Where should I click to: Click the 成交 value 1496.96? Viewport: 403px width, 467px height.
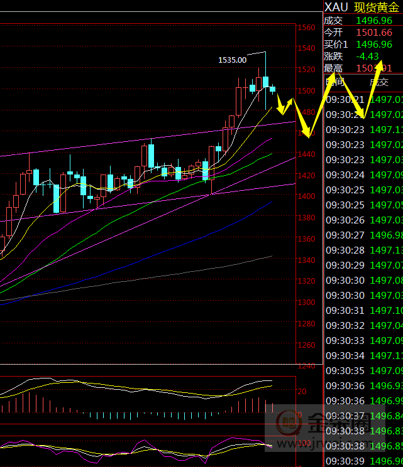tap(374, 21)
